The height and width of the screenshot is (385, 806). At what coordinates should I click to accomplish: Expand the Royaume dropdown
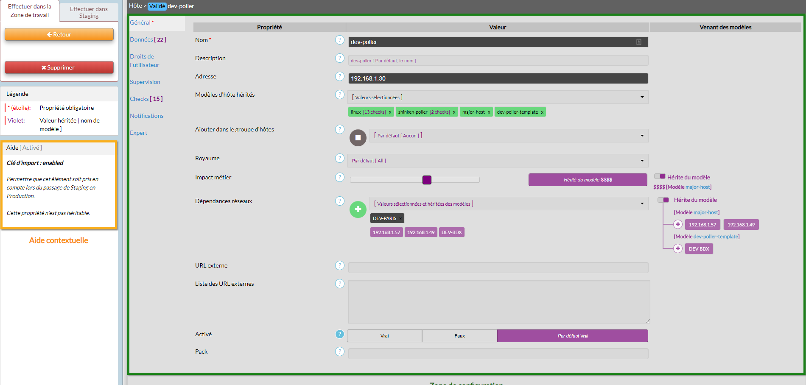point(498,161)
